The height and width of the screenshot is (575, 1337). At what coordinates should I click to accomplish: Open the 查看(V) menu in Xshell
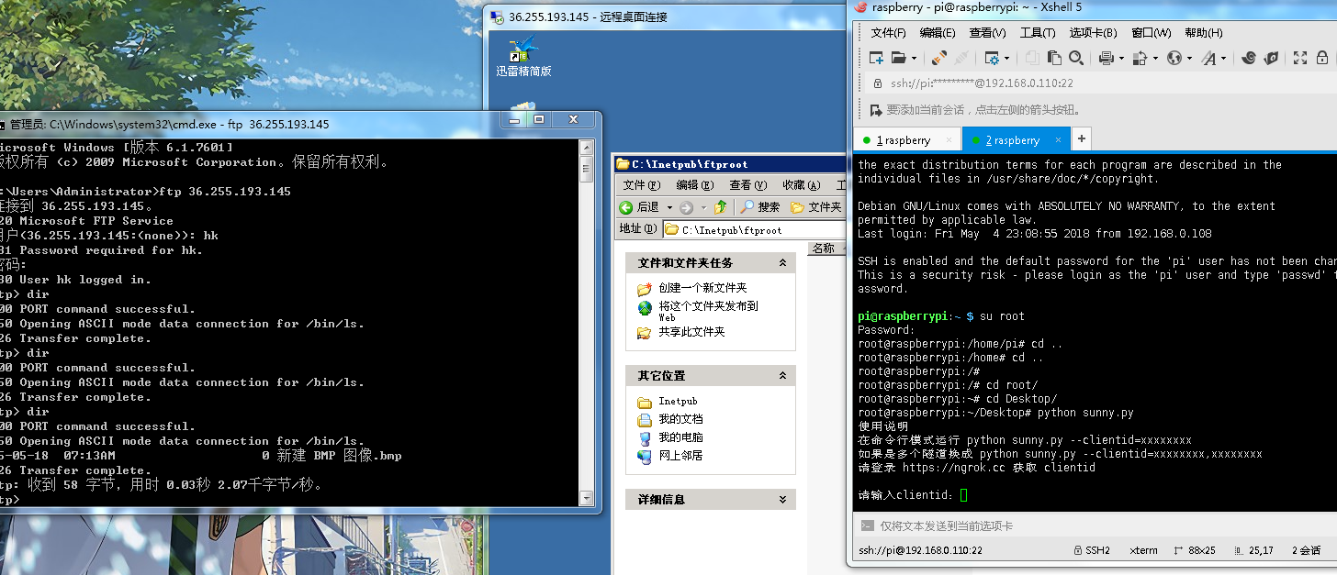[987, 33]
